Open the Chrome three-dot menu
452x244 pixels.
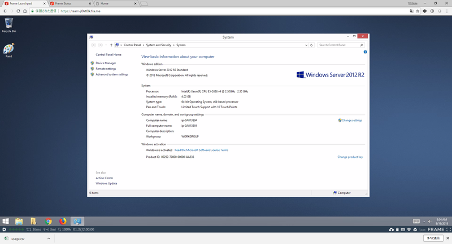coord(447,11)
